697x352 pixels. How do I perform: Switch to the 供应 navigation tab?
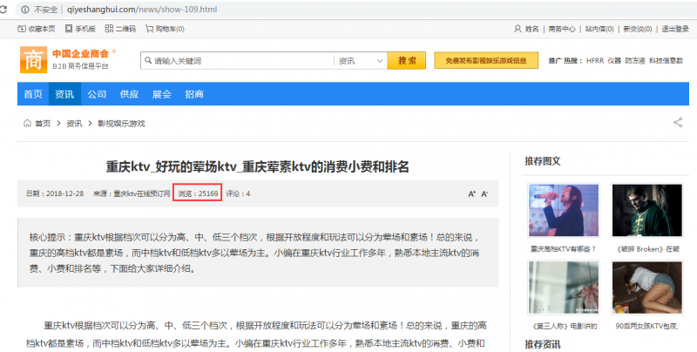[129, 94]
